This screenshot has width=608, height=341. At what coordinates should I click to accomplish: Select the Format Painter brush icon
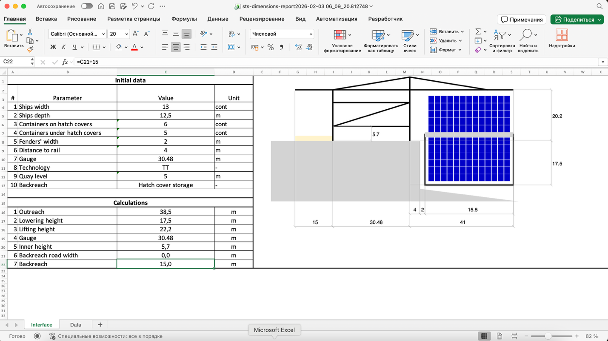click(30, 49)
